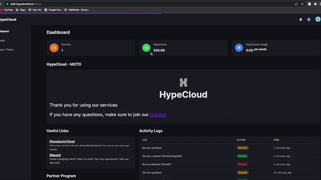Click the extension icon left of puzzle

(309, 4)
